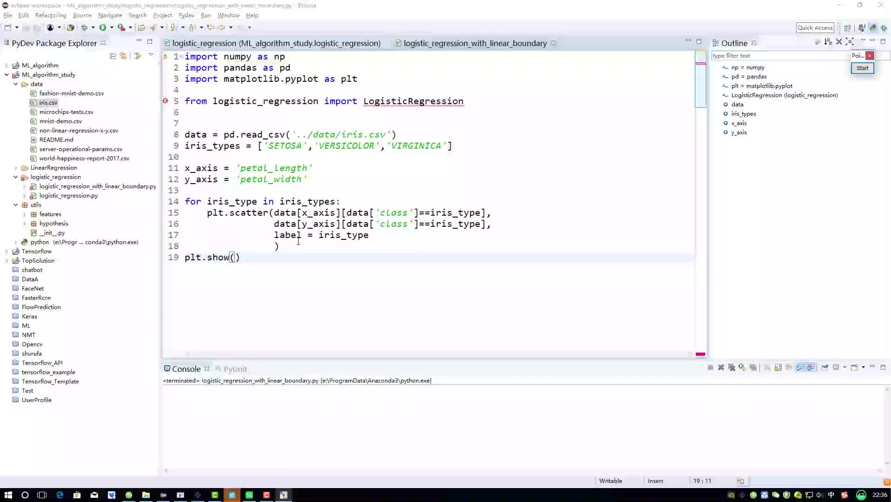
Task: Open the Pydev menu
Action: [186, 15]
